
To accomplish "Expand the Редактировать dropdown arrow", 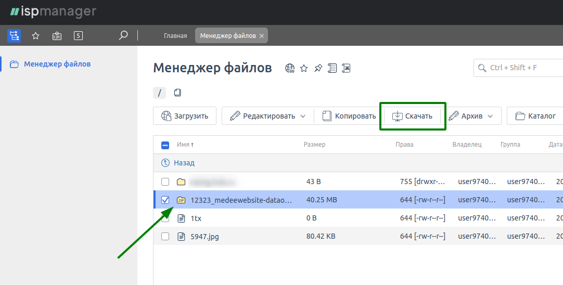I will (x=303, y=116).
